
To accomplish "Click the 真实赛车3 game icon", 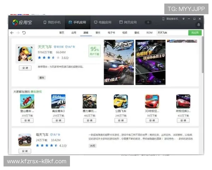I will click(58, 101).
